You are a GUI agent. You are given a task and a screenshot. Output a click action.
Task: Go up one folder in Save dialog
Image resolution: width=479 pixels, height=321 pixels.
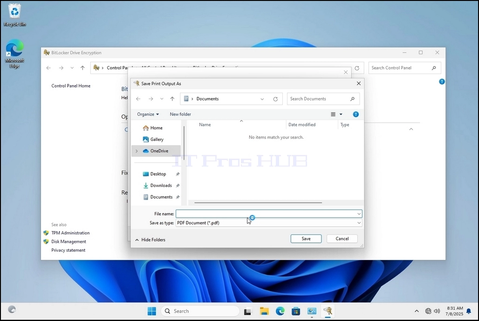tap(172, 99)
